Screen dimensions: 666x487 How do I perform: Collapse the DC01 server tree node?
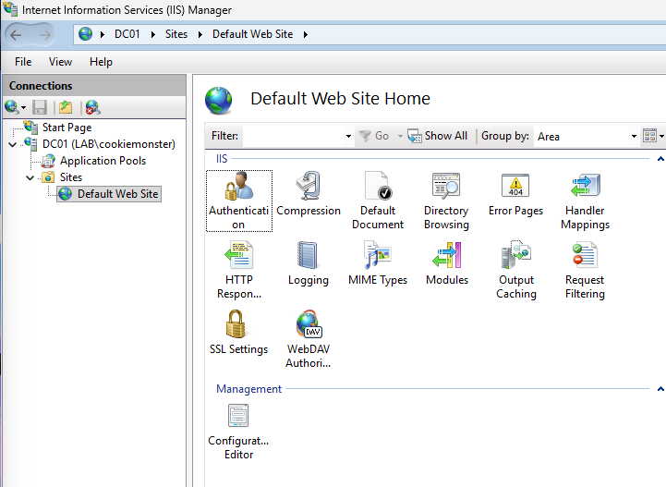[x=12, y=144]
